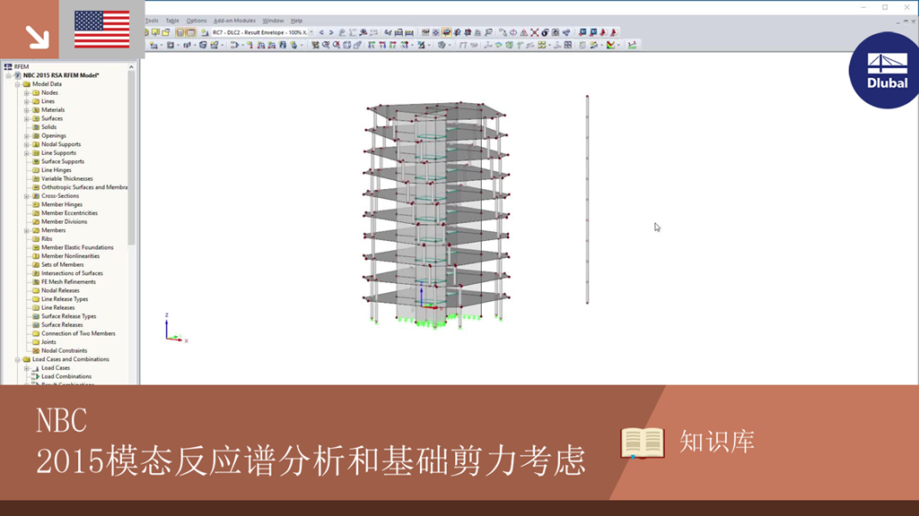The height and width of the screenshot is (516, 919).
Task: Open the RC7 - DLC2 Result Envelope load case combo box
Action: coord(263,32)
